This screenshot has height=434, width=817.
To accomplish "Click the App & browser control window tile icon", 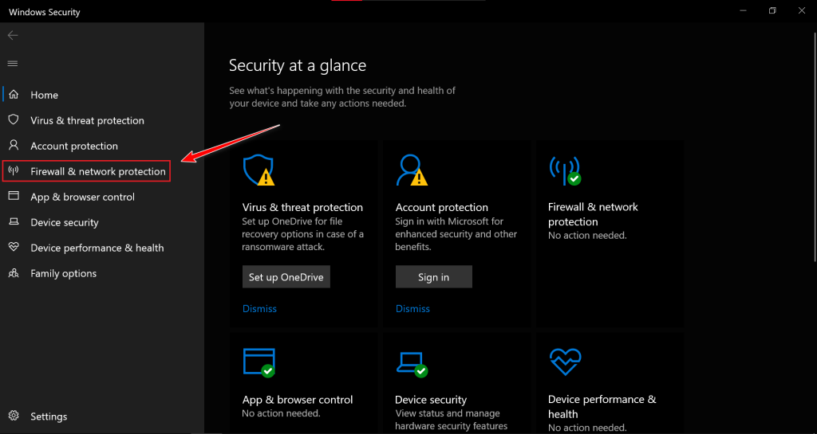I will point(258,362).
